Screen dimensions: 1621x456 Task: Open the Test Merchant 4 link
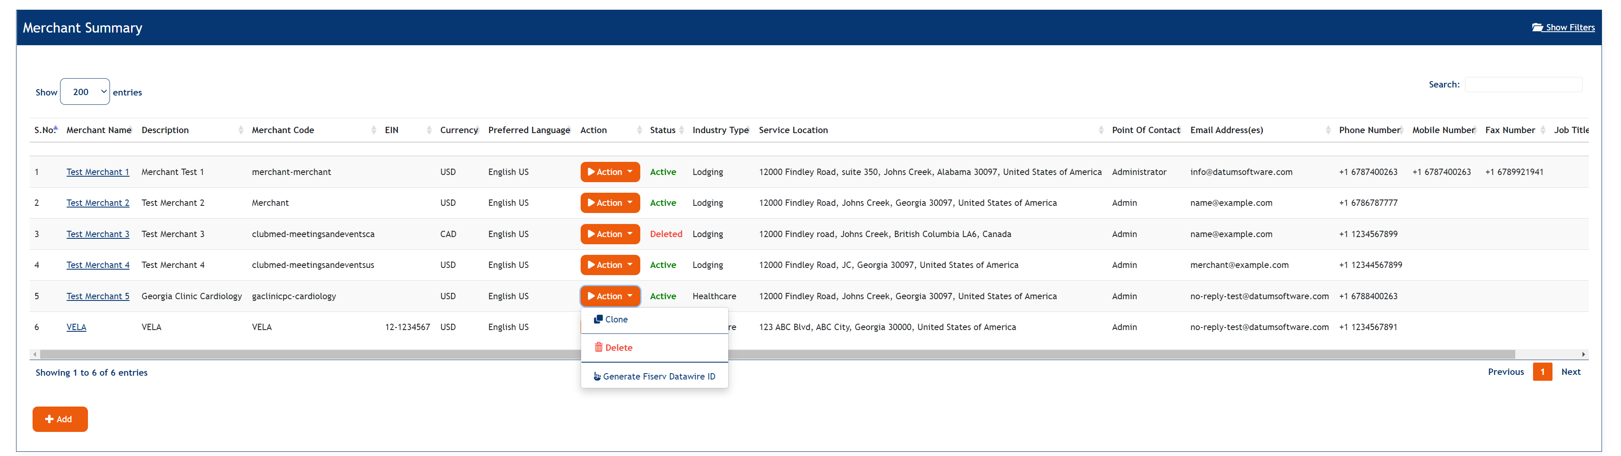tap(98, 265)
